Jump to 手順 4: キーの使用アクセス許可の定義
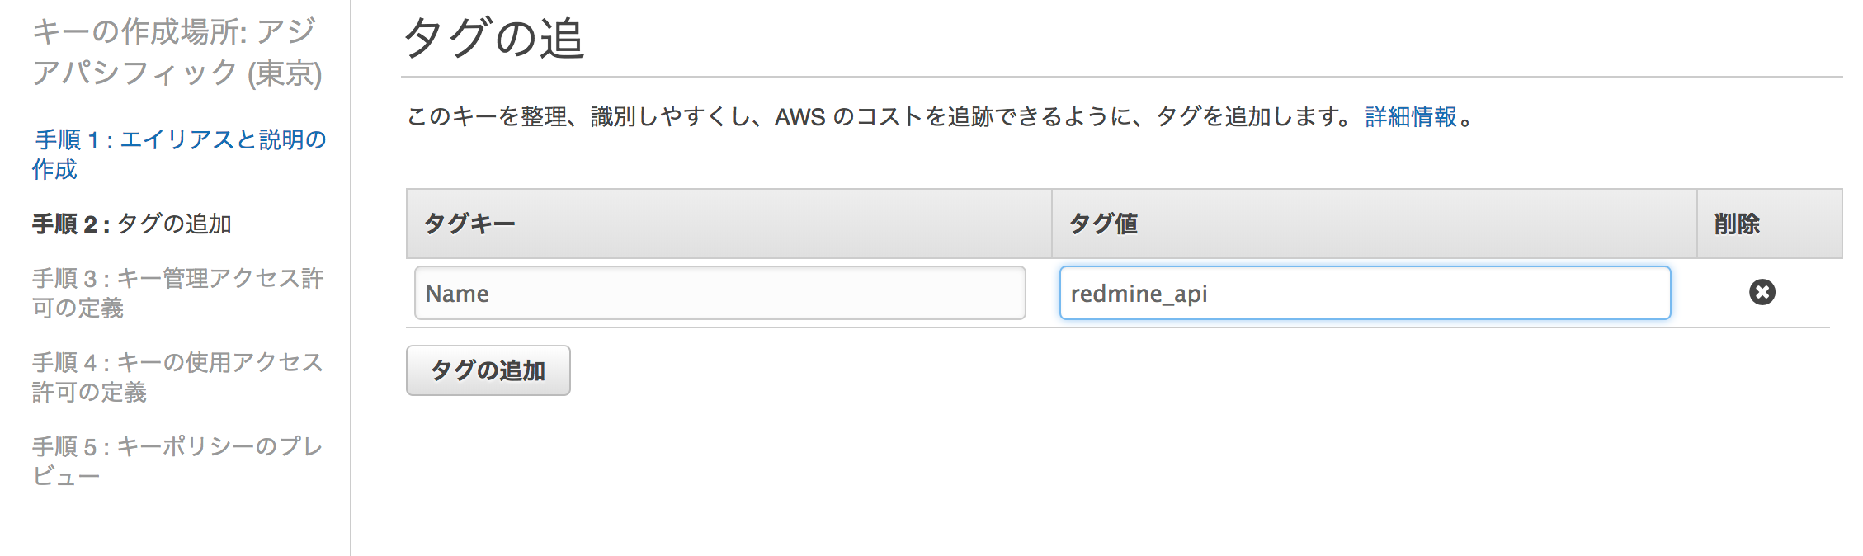This screenshot has height=556, width=1863. (177, 377)
